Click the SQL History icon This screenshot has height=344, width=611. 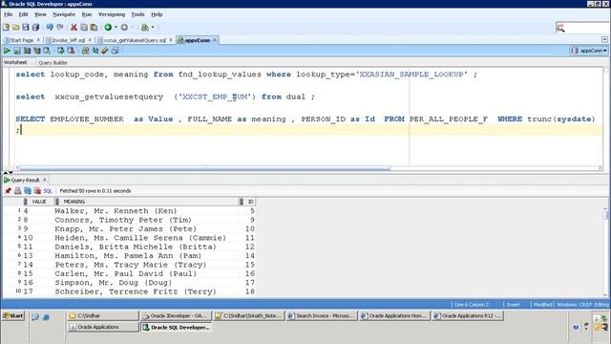point(115,51)
